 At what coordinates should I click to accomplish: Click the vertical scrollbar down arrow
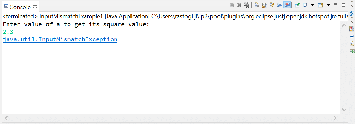tap(344, 110)
